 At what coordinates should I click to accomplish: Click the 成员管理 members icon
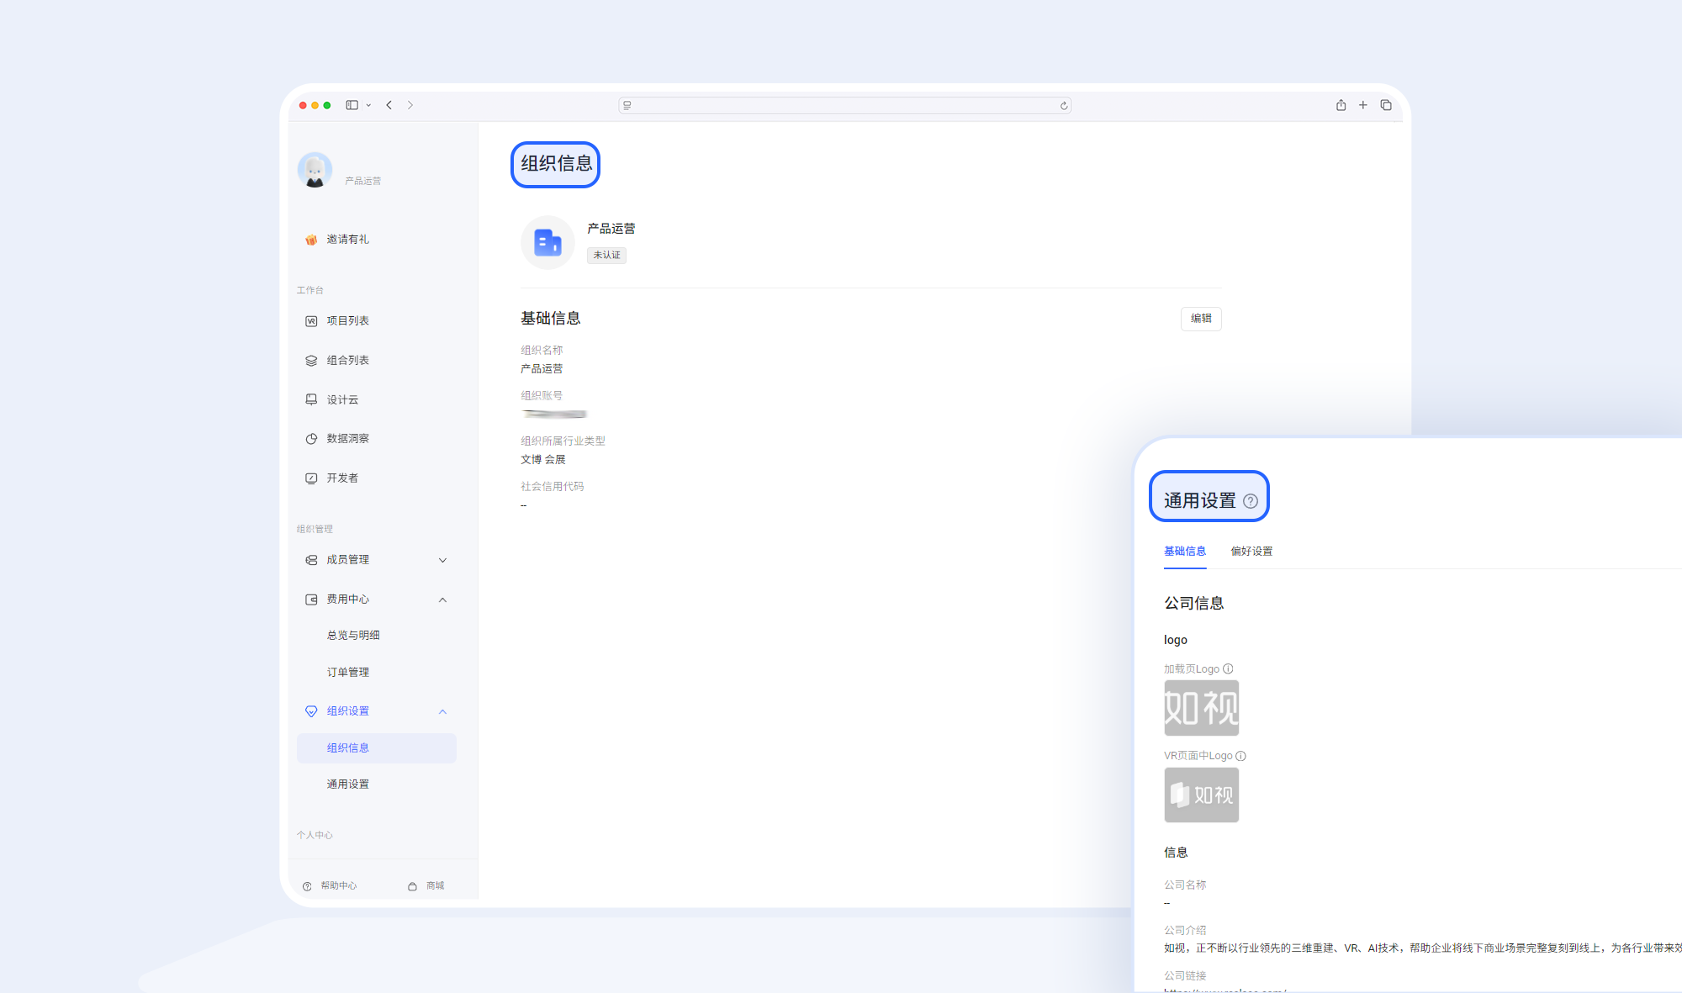click(x=311, y=560)
